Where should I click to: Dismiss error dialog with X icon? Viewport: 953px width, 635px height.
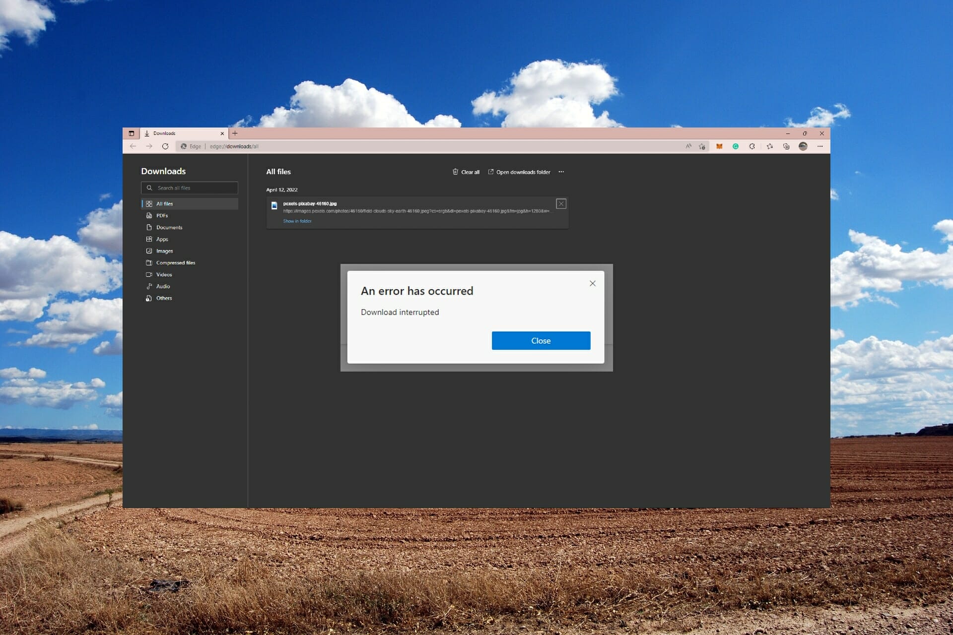(593, 284)
